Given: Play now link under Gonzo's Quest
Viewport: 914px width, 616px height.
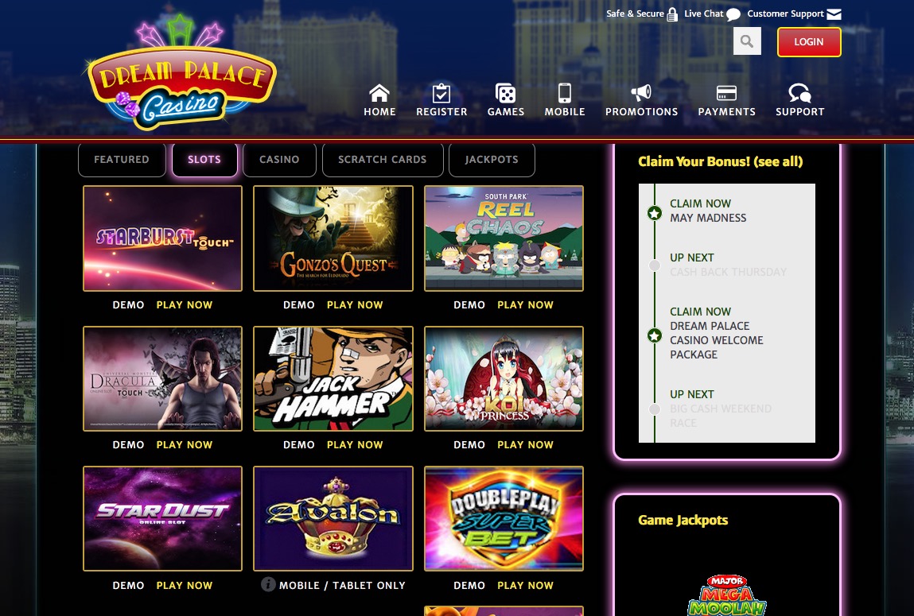Looking at the screenshot, I should click(355, 304).
